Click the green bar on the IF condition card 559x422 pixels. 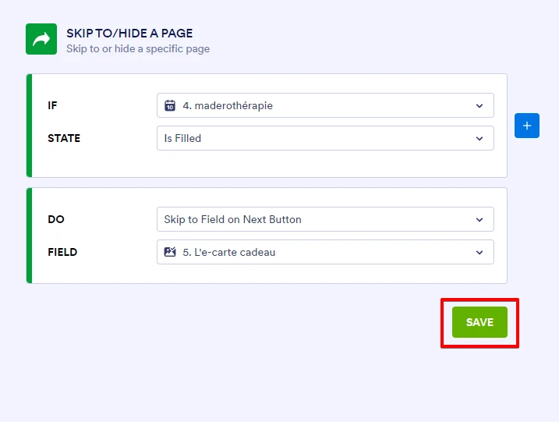[x=30, y=126]
